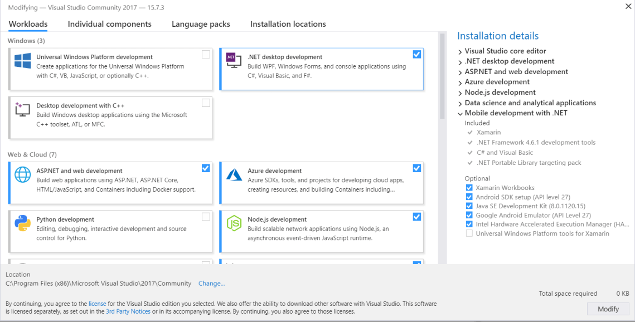Uncheck the .NET desktop development workload

pyautogui.click(x=416, y=54)
